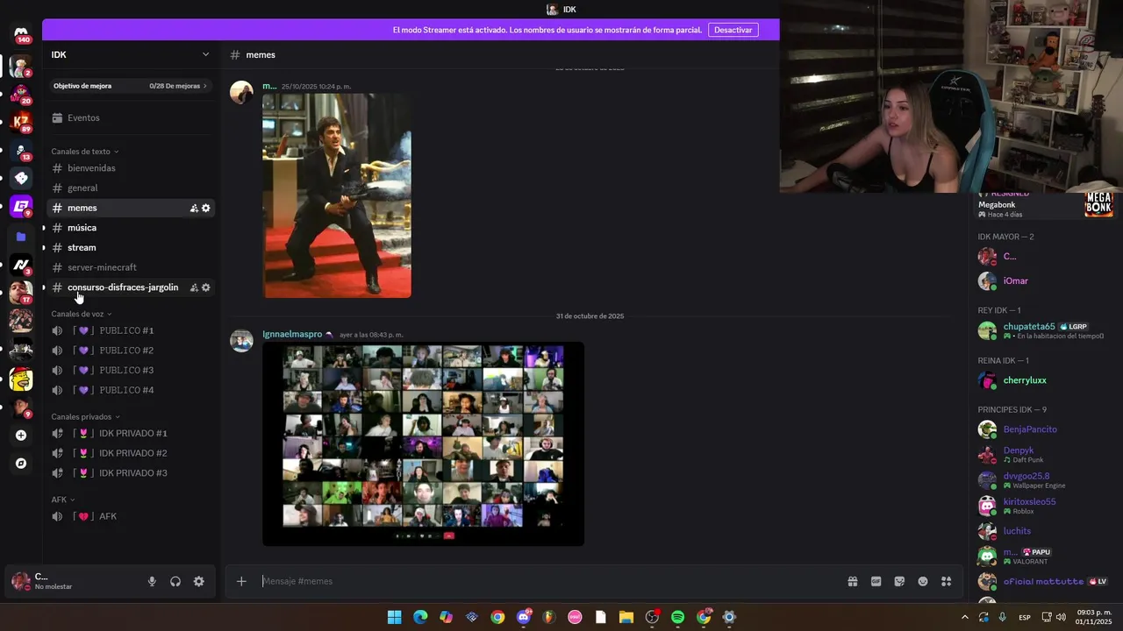The width and height of the screenshot is (1123, 631).
Task: Open settings gear for consurso-disfraces-jargolin channel
Action: pos(206,287)
